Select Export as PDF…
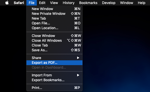150x92 pixels. coord(54,63)
